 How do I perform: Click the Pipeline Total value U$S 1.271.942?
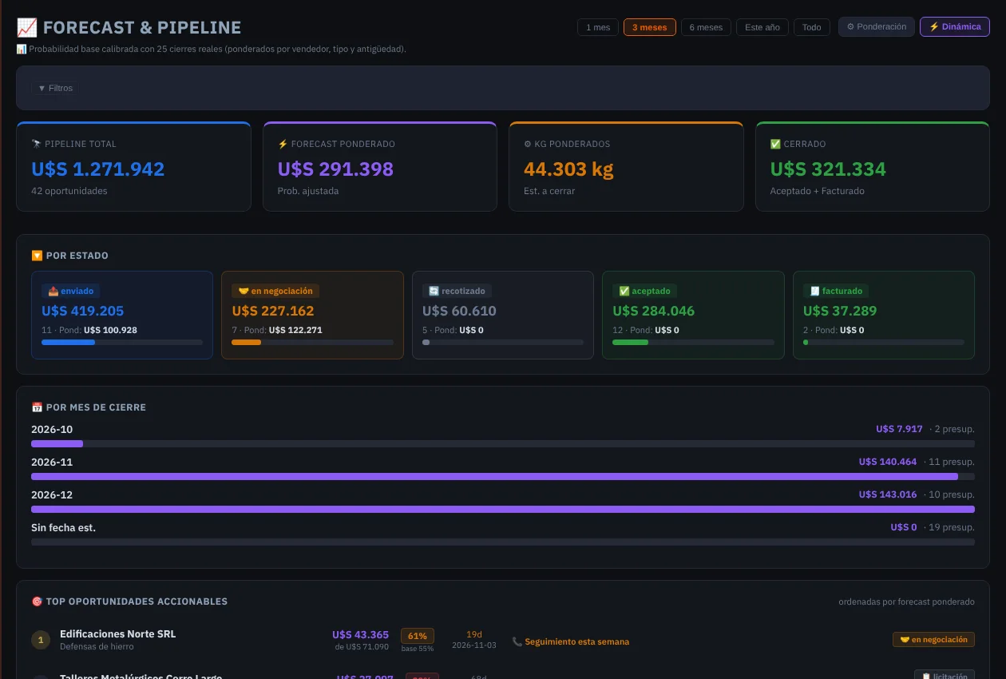click(x=98, y=169)
